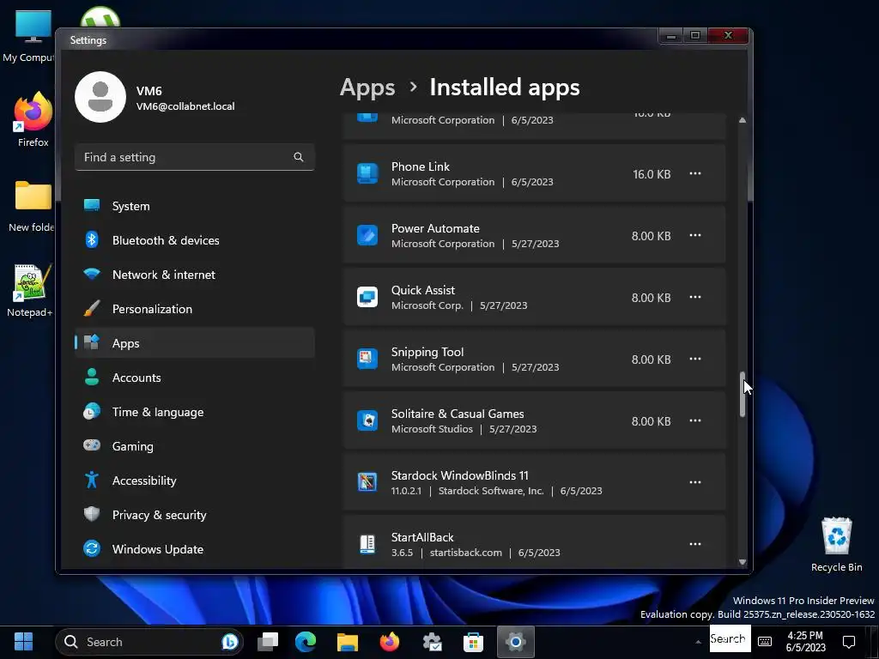Open Privacy & security settings
The width and height of the screenshot is (879, 659).
coord(195,515)
